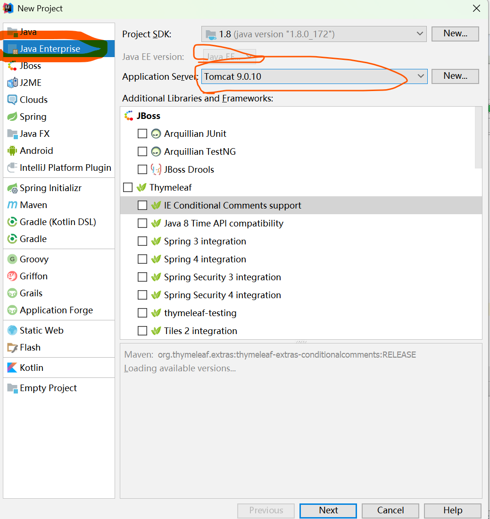490x519 pixels.
Task: Click the Flash project icon
Action: (12, 348)
